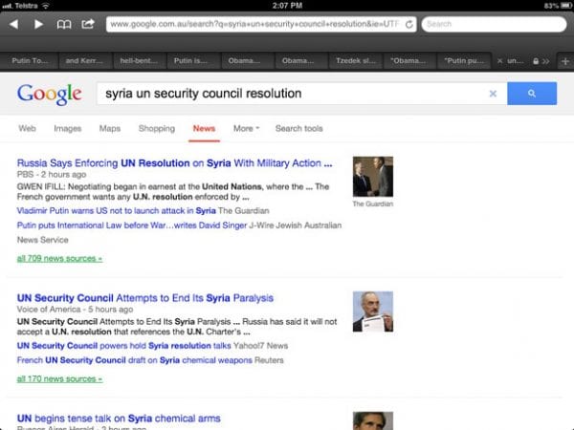Click the Google logo
Image resolution: width=574 pixels, height=430 pixels.
pos(48,94)
